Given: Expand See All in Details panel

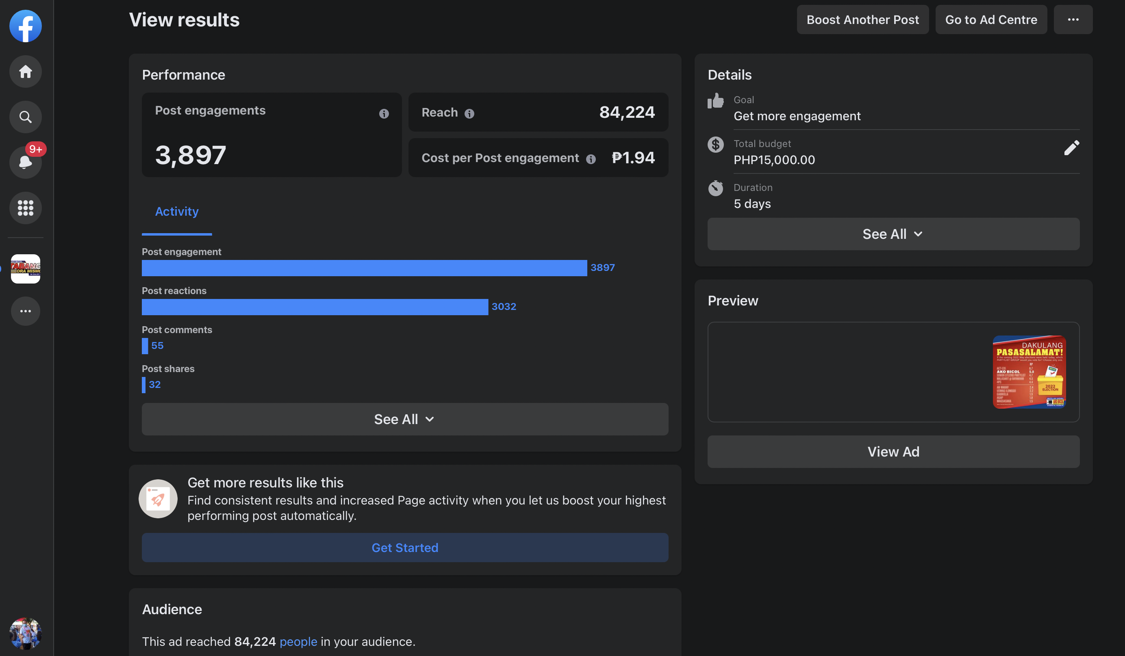Looking at the screenshot, I should [x=893, y=234].
